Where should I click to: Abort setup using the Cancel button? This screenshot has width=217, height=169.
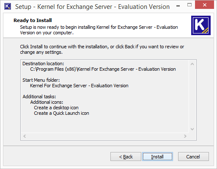(193, 157)
